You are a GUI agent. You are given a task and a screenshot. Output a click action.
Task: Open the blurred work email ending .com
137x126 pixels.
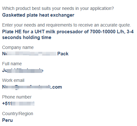(32, 87)
